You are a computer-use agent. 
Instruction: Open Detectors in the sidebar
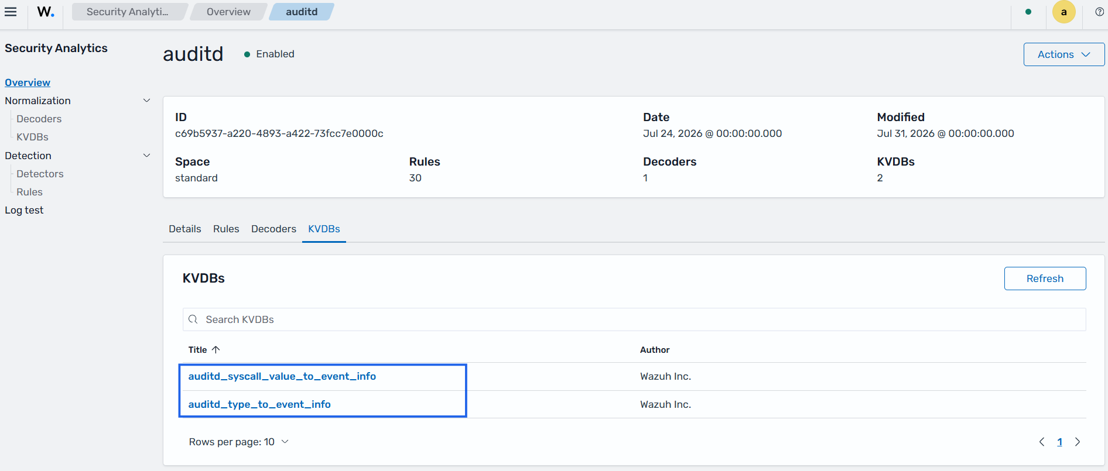point(40,174)
